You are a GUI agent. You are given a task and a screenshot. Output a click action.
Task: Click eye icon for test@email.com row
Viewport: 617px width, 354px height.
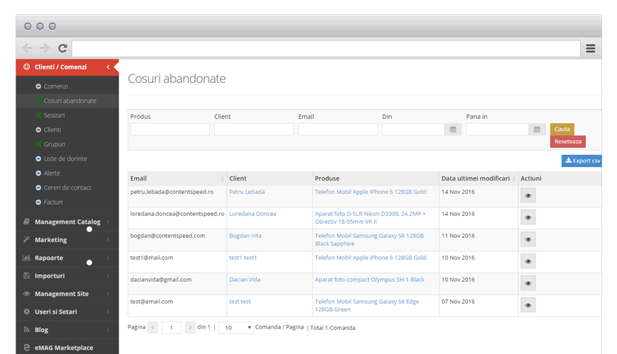(x=528, y=305)
